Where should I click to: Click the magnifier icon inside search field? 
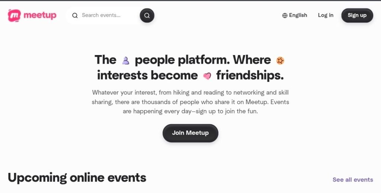click(x=75, y=16)
